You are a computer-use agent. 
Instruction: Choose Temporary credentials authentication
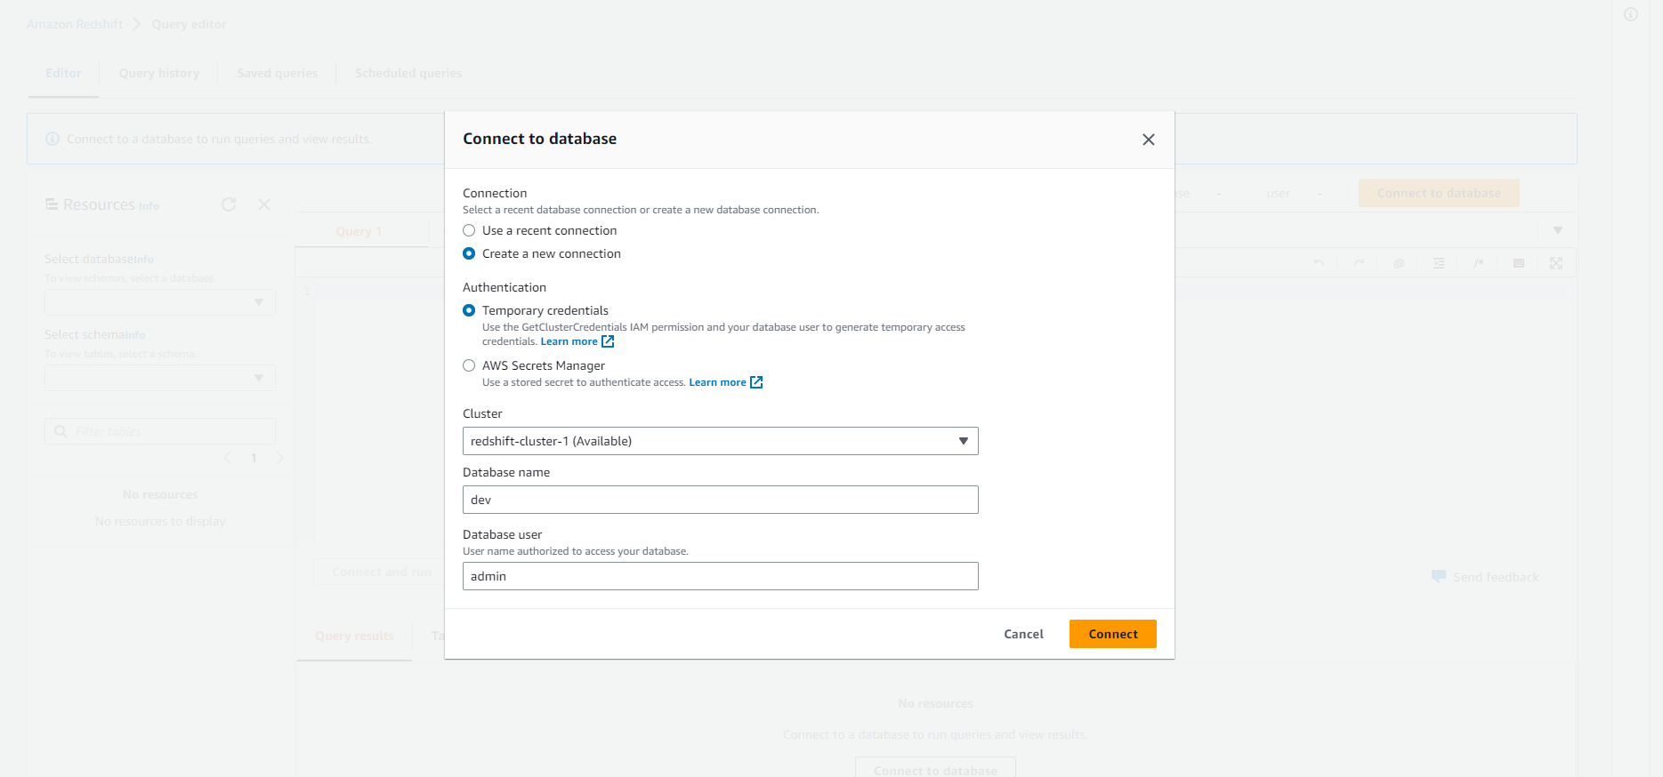(469, 310)
